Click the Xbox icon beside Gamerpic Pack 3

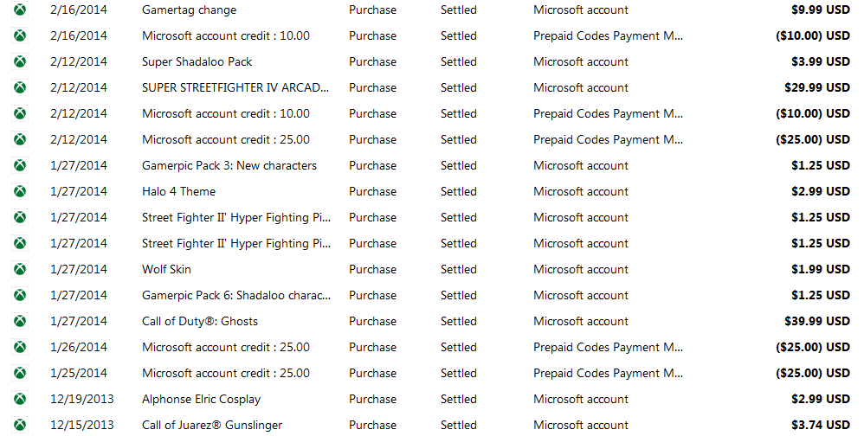(21, 166)
